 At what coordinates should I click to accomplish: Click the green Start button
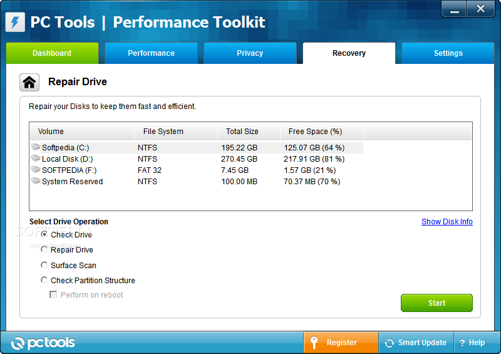point(436,303)
